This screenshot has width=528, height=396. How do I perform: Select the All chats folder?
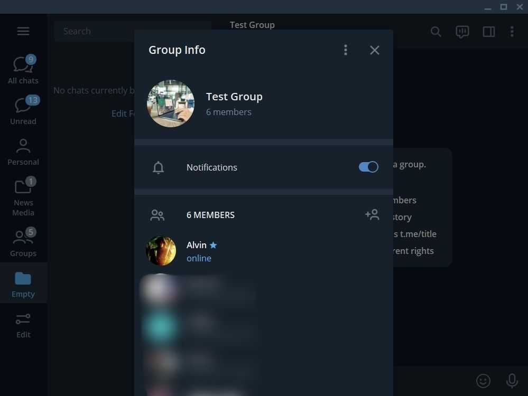[x=23, y=70]
